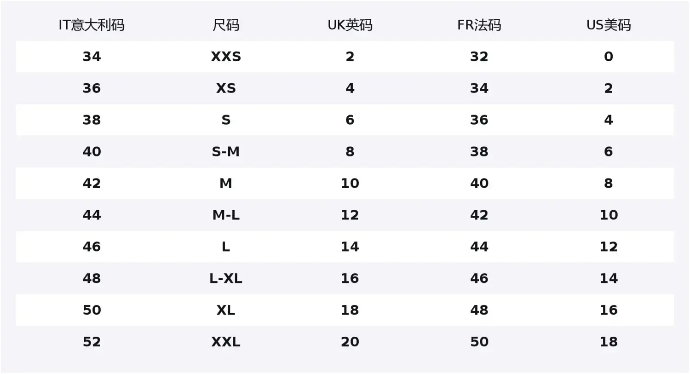Click IT size 50 in the XL row

(92, 310)
